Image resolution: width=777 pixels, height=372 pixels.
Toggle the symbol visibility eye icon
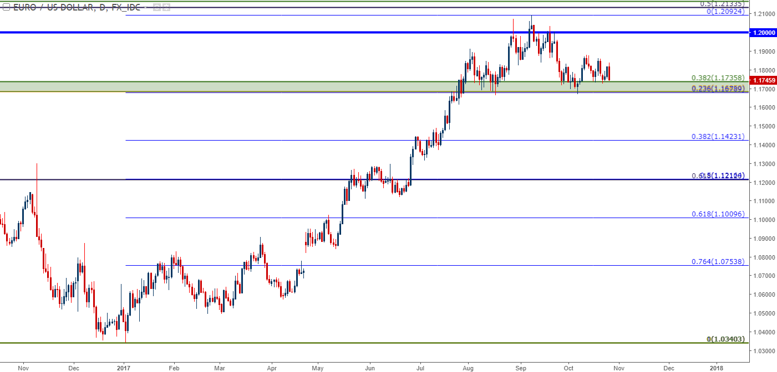tap(157, 7)
